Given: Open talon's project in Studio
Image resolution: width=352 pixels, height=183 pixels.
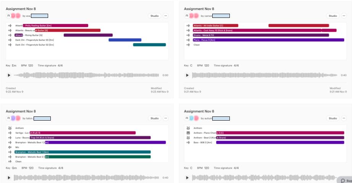Looking at the screenshot, I should pos(155,118).
